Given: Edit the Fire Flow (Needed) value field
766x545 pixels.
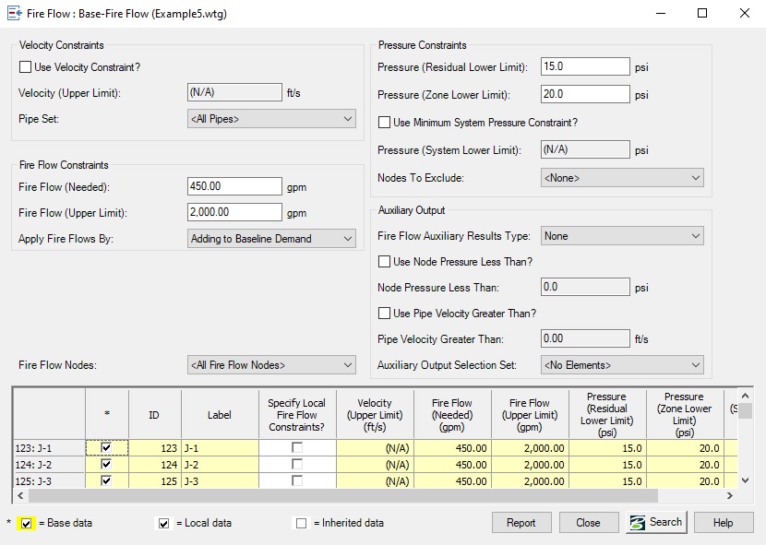Looking at the screenshot, I should click(x=235, y=186).
